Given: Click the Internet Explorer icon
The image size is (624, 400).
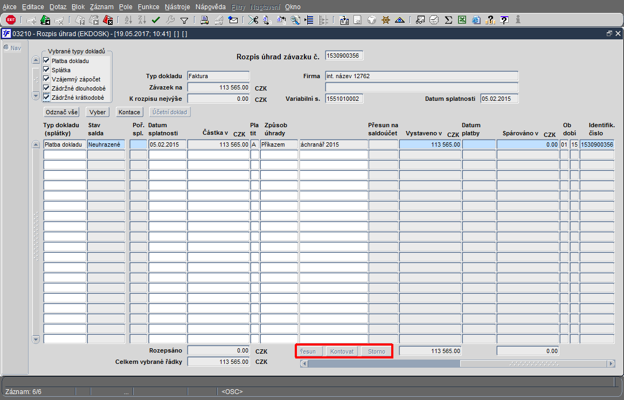Looking at the screenshot, I should 476,20.
